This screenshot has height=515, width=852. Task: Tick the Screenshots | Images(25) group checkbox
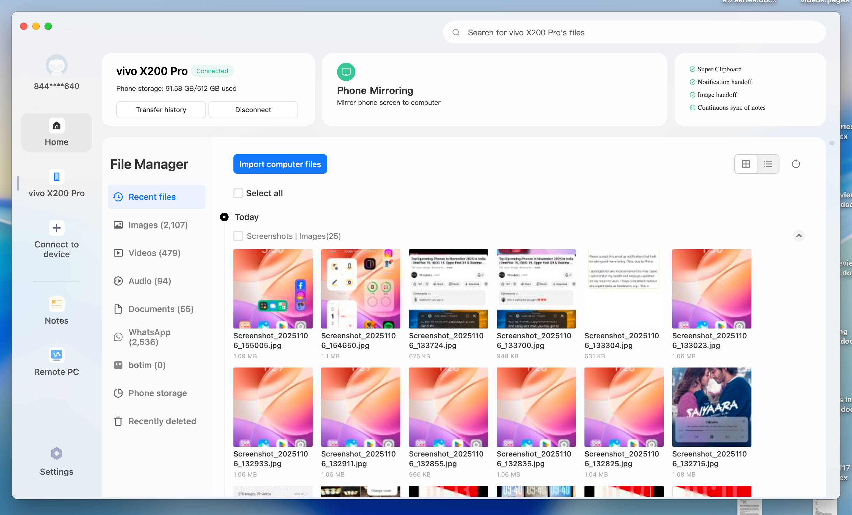click(x=238, y=236)
